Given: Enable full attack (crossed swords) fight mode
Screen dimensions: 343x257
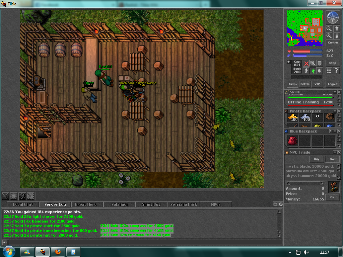Looking at the screenshot, I should coord(306,63).
